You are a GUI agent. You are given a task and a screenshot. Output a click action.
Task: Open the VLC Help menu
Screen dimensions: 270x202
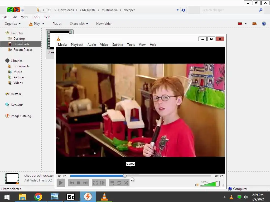[153, 45]
